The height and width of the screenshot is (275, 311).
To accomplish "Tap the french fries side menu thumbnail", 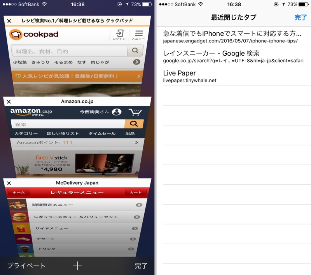I will (21, 228).
